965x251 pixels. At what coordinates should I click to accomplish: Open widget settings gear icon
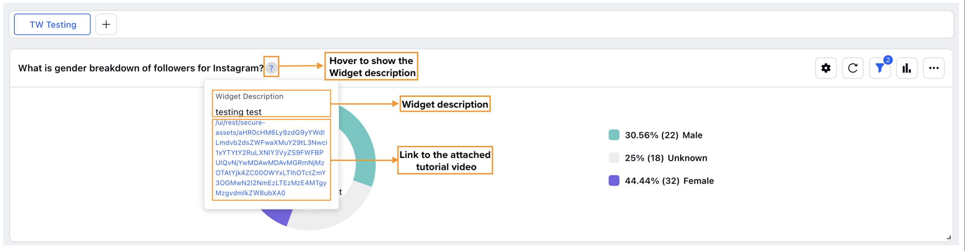[826, 68]
